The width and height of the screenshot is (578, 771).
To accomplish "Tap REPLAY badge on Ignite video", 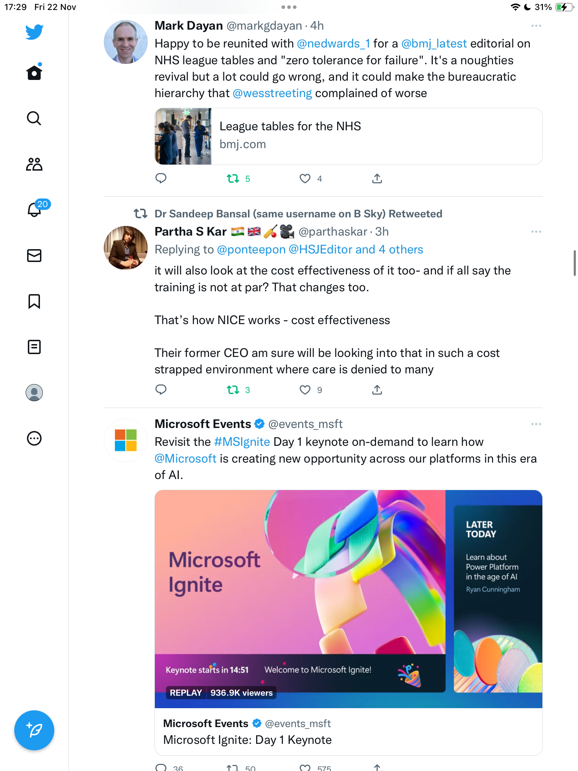I will pos(186,693).
